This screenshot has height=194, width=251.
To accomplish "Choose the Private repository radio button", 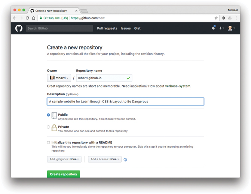I will click(x=49, y=127).
